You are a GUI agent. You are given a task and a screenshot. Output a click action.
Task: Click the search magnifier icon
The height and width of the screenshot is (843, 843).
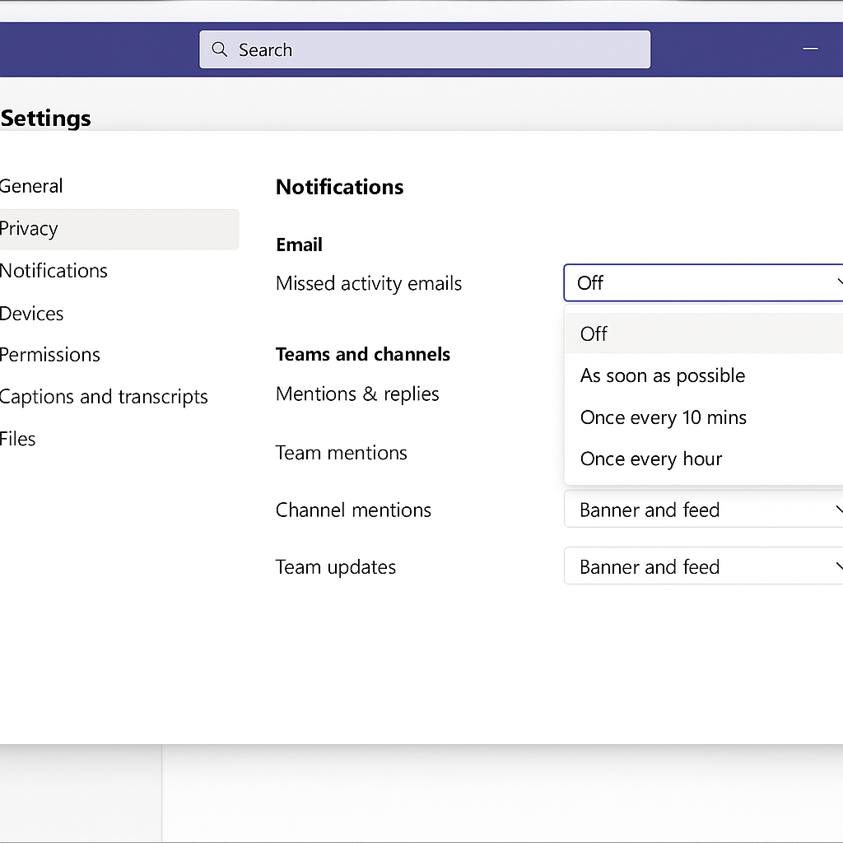(219, 49)
